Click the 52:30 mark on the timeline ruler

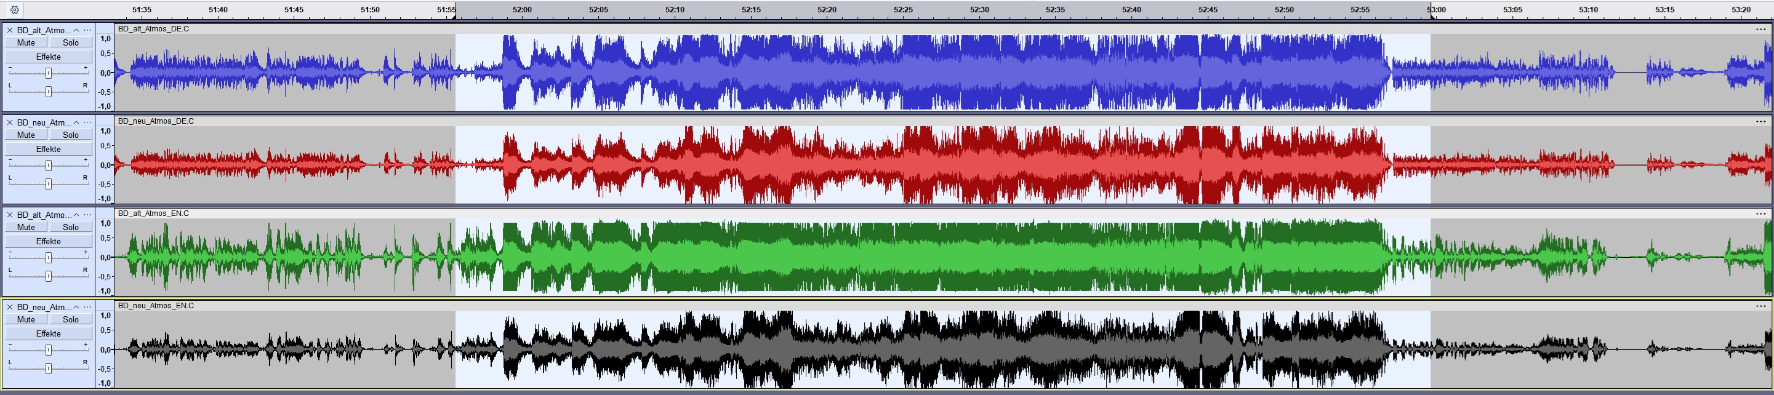[x=979, y=10]
